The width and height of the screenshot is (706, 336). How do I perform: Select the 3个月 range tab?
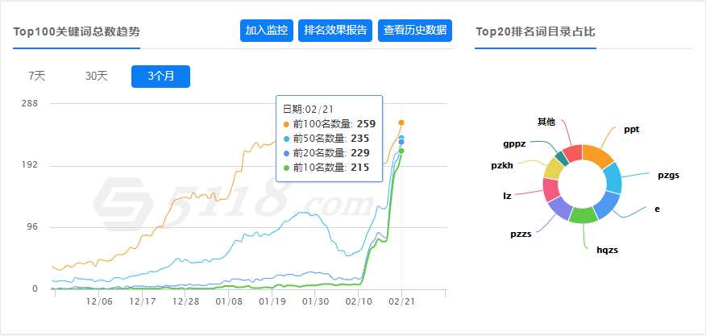click(160, 76)
